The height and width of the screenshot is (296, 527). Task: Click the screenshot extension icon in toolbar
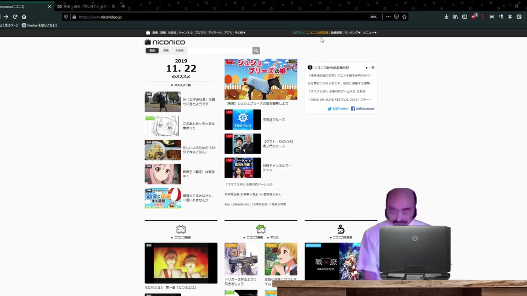coord(492,17)
